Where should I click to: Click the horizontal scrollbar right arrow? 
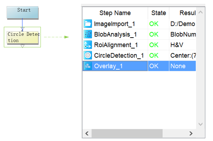pos(191,133)
